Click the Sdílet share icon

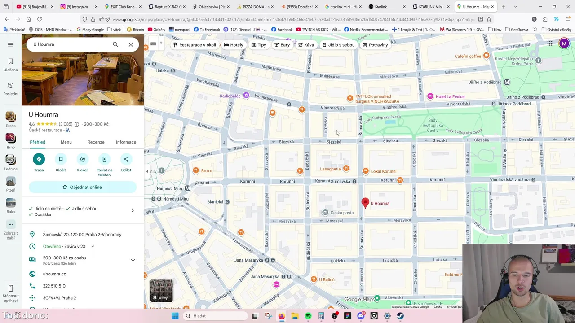[x=126, y=159]
